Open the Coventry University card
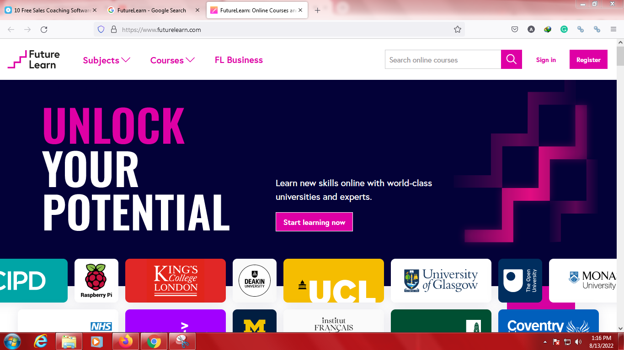This screenshot has height=350, width=624. pyautogui.click(x=549, y=321)
